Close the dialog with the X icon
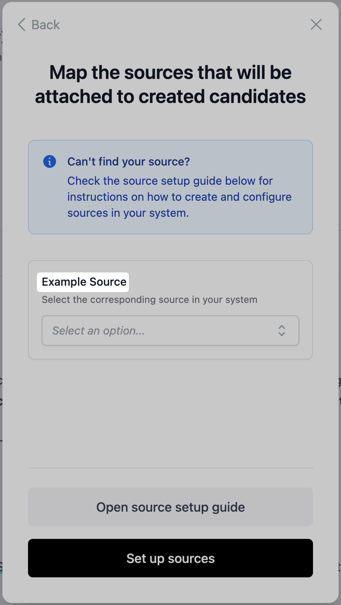 pyautogui.click(x=316, y=24)
